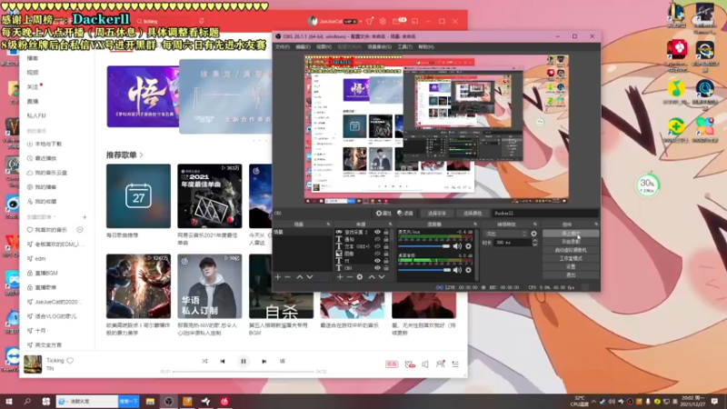727x409 pixels.
Task: Open music app settings gear in header
Action: coord(383,21)
